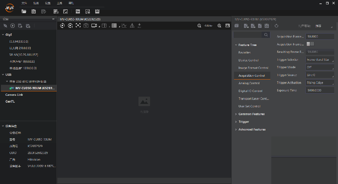Open the Trigger Source dropdown
Screen dimensions: 338x184
point(320,75)
